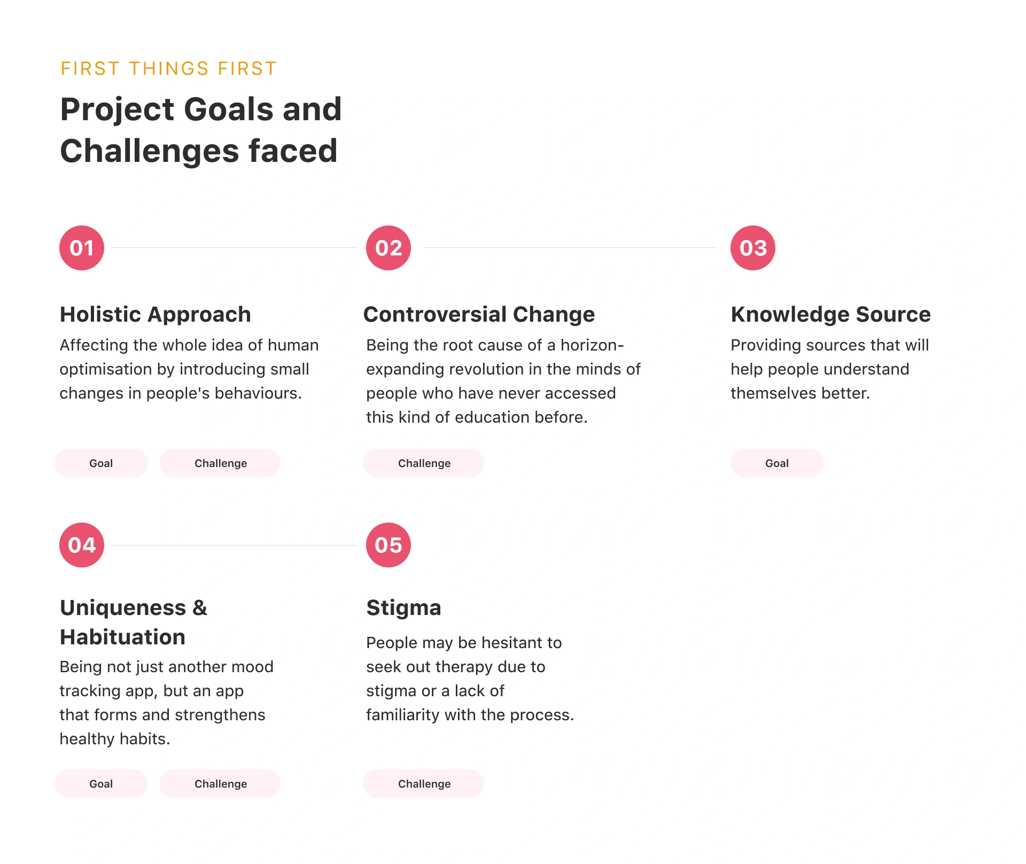The width and height of the screenshot is (1026, 864).
Task: Click the Project Goals and Challenges faced title
Action: pyautogui.click(x=201, y=130)
